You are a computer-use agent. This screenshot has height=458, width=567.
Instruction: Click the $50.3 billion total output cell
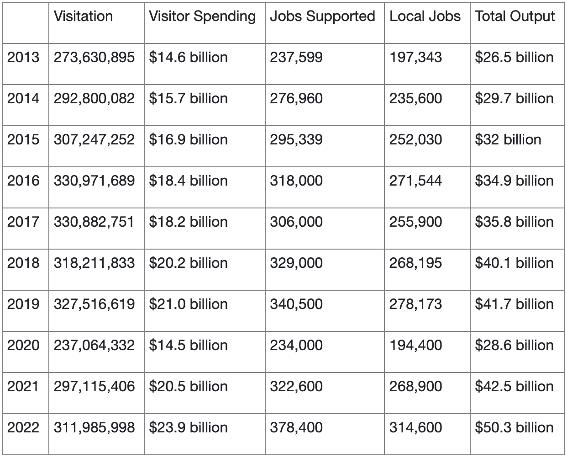514,427
